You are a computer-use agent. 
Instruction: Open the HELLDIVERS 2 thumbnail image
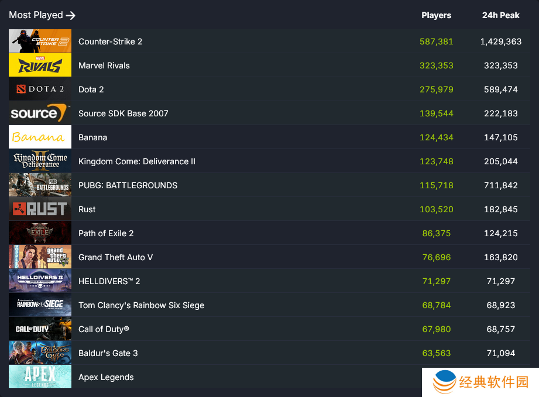click(x=40, y=281)
